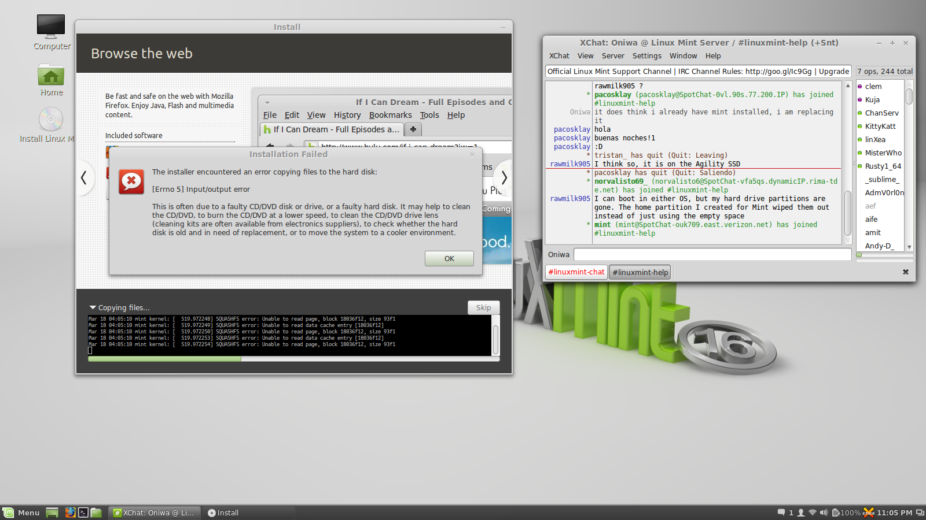Click the 7 ops, 244 total label
926x520 pixels.
tap(884, 71)
